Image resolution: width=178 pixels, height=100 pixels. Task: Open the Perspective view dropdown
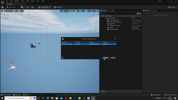9,11
